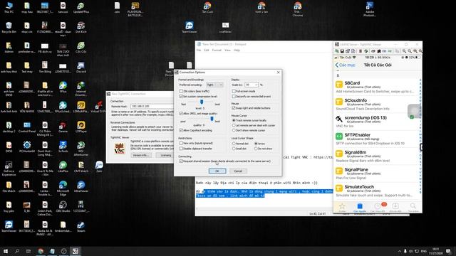The image size is (456, 256).
Task: Toggle Swap right and middle buttons checkbox
Action: (x=234, y=108)
